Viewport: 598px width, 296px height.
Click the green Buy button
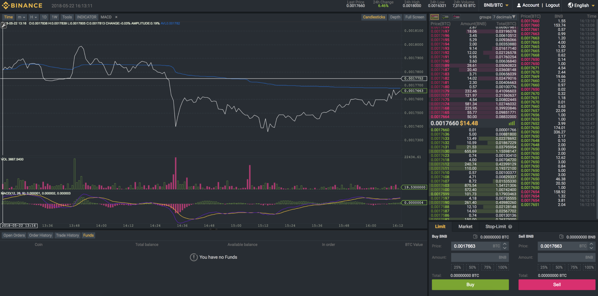click(x=470, y=285)
